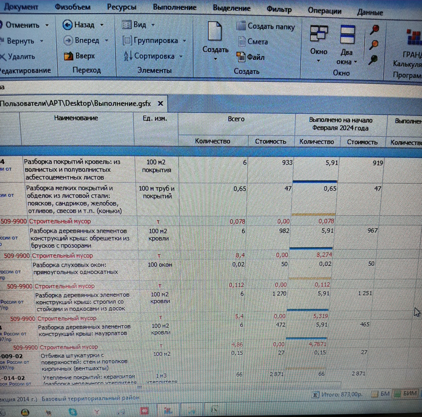Click progress bar in слуховых окон row
Screen dimensions: 422x417
click(310, 278)
